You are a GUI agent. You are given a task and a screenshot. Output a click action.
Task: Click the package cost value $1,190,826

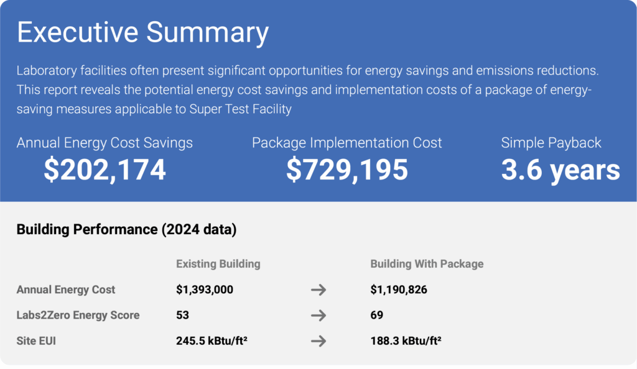coord(399,289)
